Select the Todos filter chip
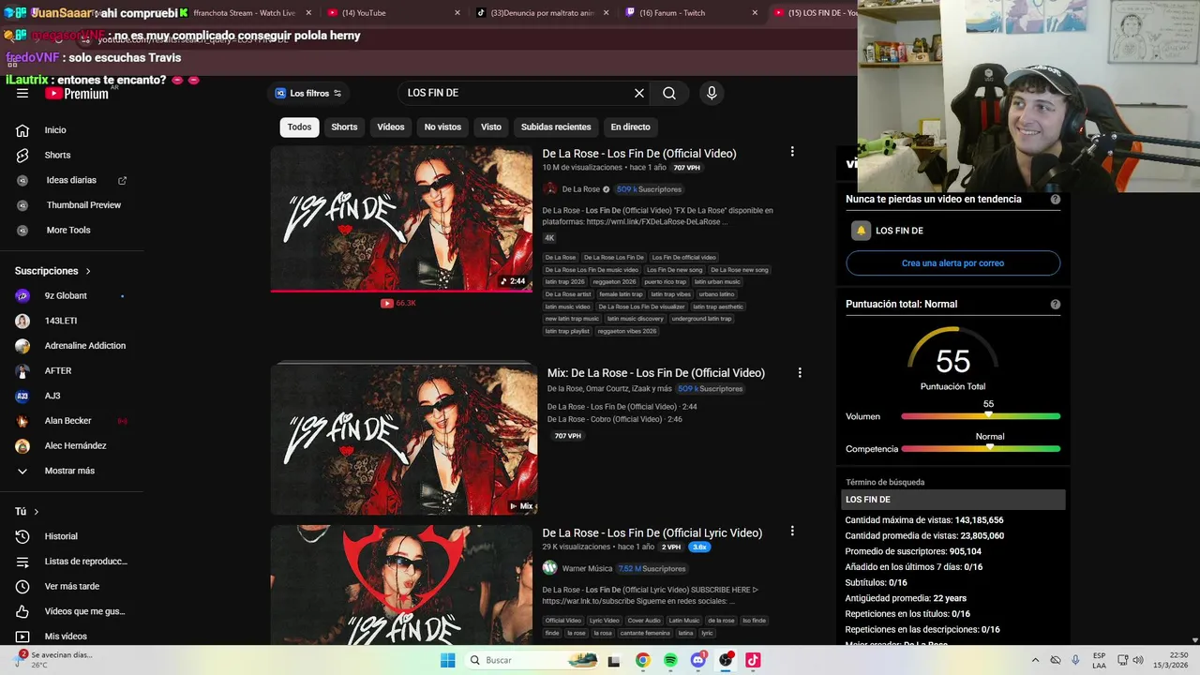Viewport: 1200px width, 675px height. pyautogui.click(x=299, y=127)
